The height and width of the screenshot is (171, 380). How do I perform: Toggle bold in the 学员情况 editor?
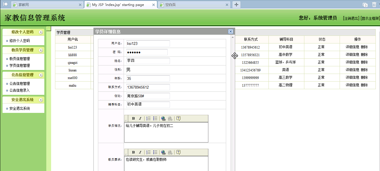(x=134, y=119)
